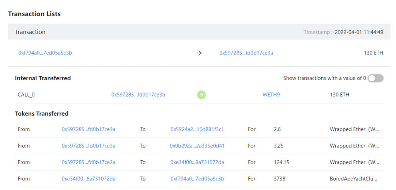Open recipient address 0x597285...fd0b17ce3a in Transaction row

(246, 53)
